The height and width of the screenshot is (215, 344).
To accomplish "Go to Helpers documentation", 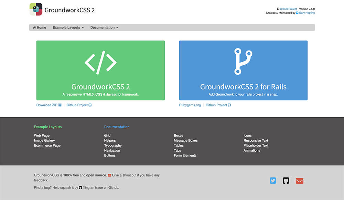I will 110,140.
